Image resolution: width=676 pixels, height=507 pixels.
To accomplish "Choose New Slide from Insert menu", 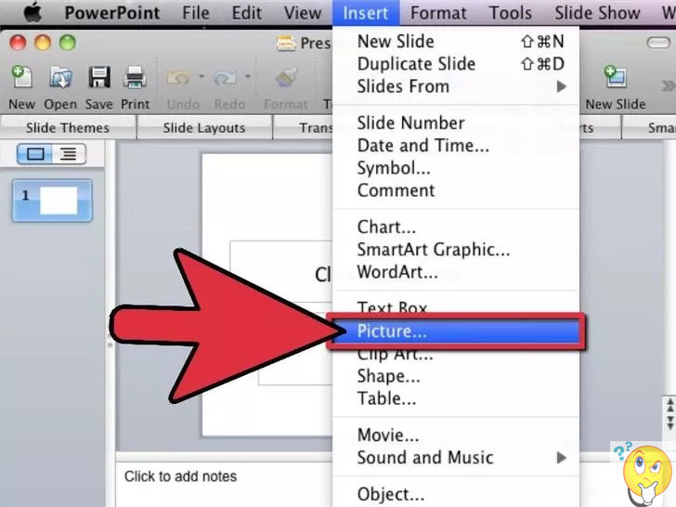I will point(456,42).
